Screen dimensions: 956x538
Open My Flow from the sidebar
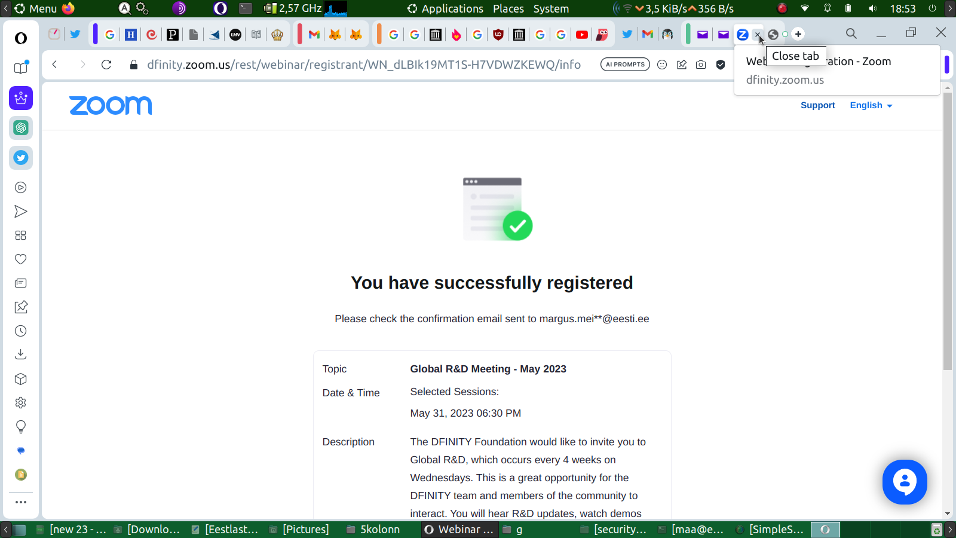[x=21, y=212]
